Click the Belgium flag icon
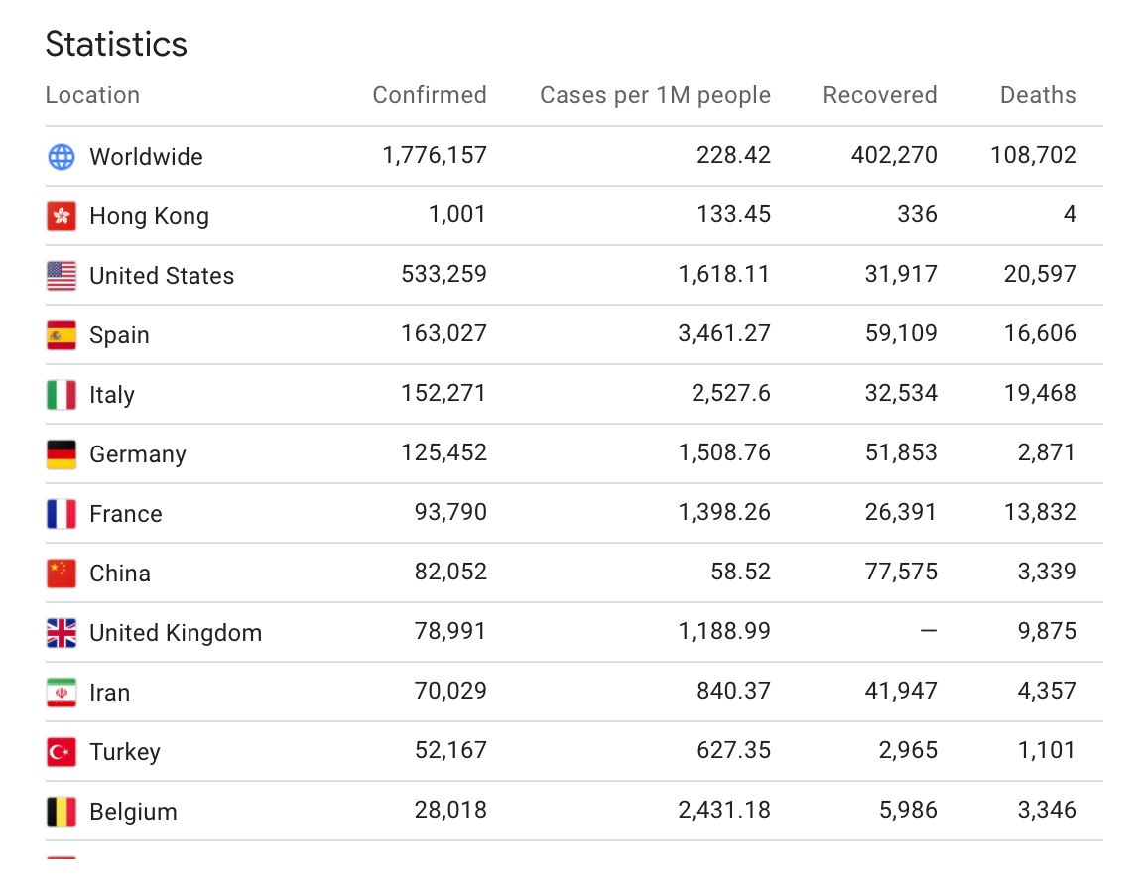Image resolution: width=1139 pixels, height=893 pixels. (62, 812)
